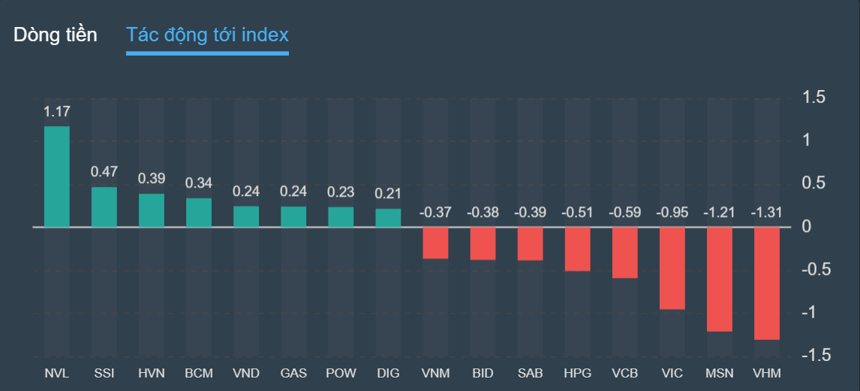The height and width of the screenshot is (391, 860).
Task: Select the HPG bar
Action: pos(578,248)
